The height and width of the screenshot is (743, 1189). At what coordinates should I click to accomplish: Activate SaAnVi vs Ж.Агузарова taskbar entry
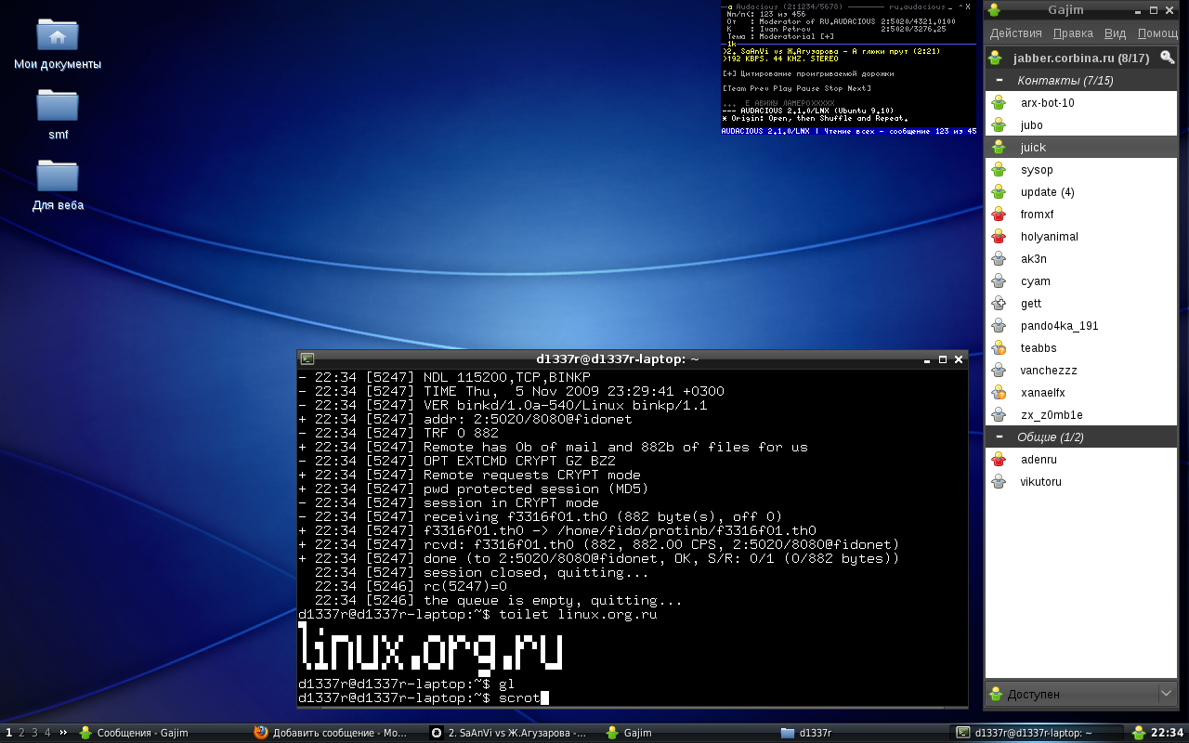(x=512, y=733)
